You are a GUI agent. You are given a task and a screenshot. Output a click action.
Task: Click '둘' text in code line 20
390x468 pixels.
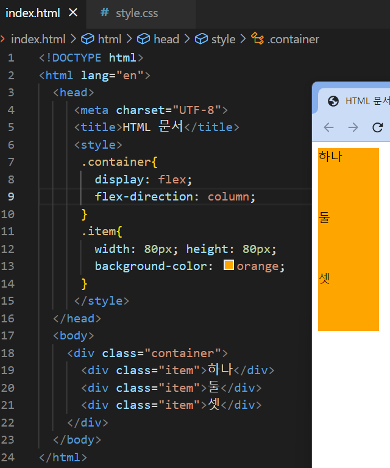214,387
